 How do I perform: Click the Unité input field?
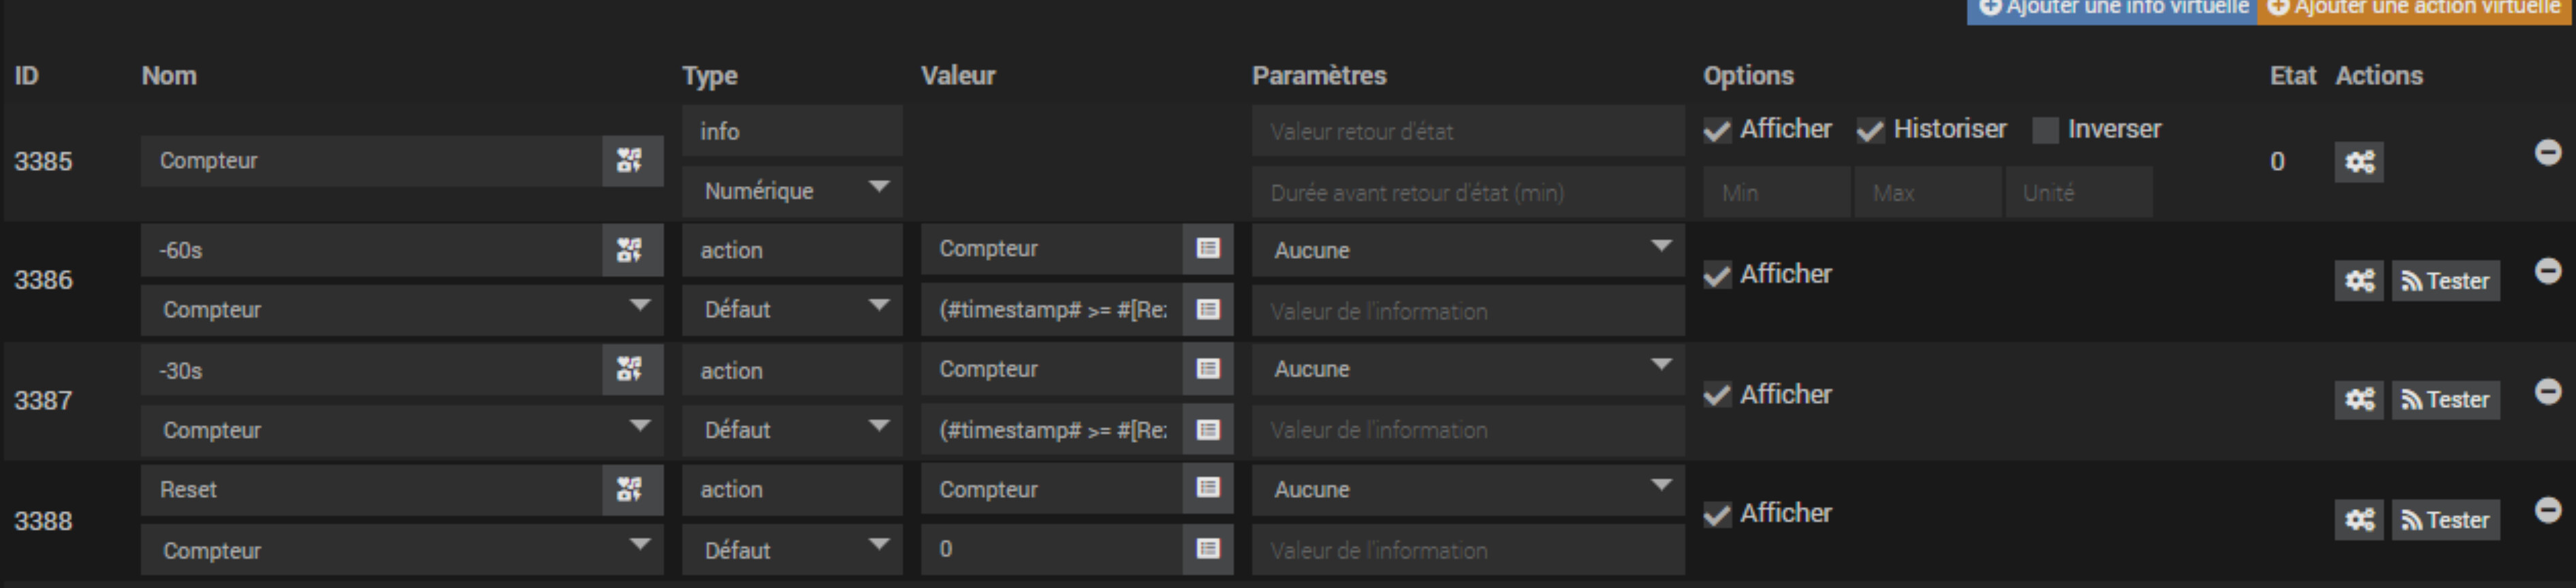click(2078, 193)
